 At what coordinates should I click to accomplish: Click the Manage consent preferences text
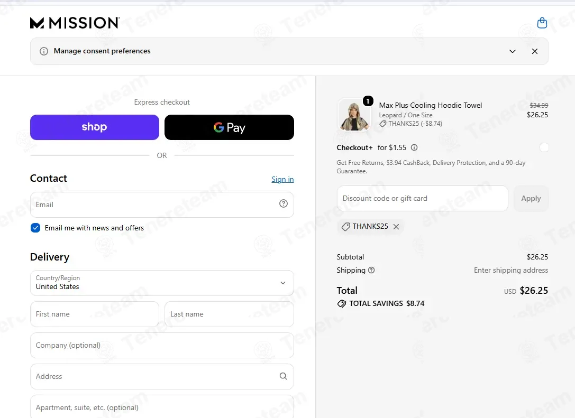click(102, 51)
